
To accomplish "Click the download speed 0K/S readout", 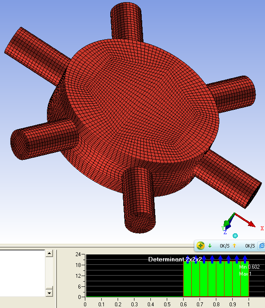I will (224, 246).
